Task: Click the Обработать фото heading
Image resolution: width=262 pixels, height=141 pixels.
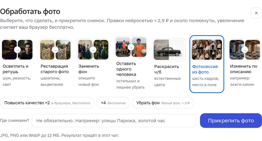Action: (30, 12)
